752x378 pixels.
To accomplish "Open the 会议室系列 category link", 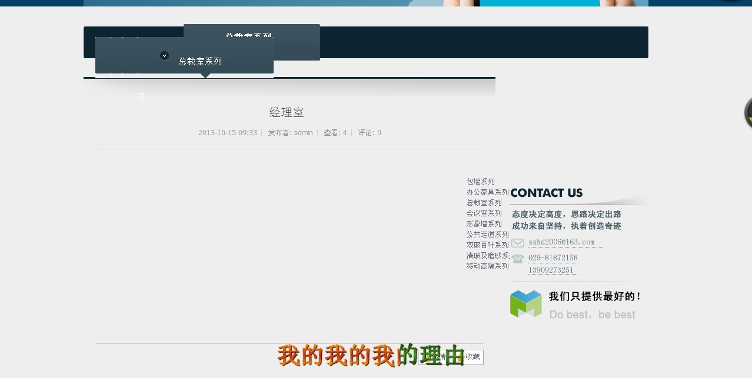I will 484,213.
